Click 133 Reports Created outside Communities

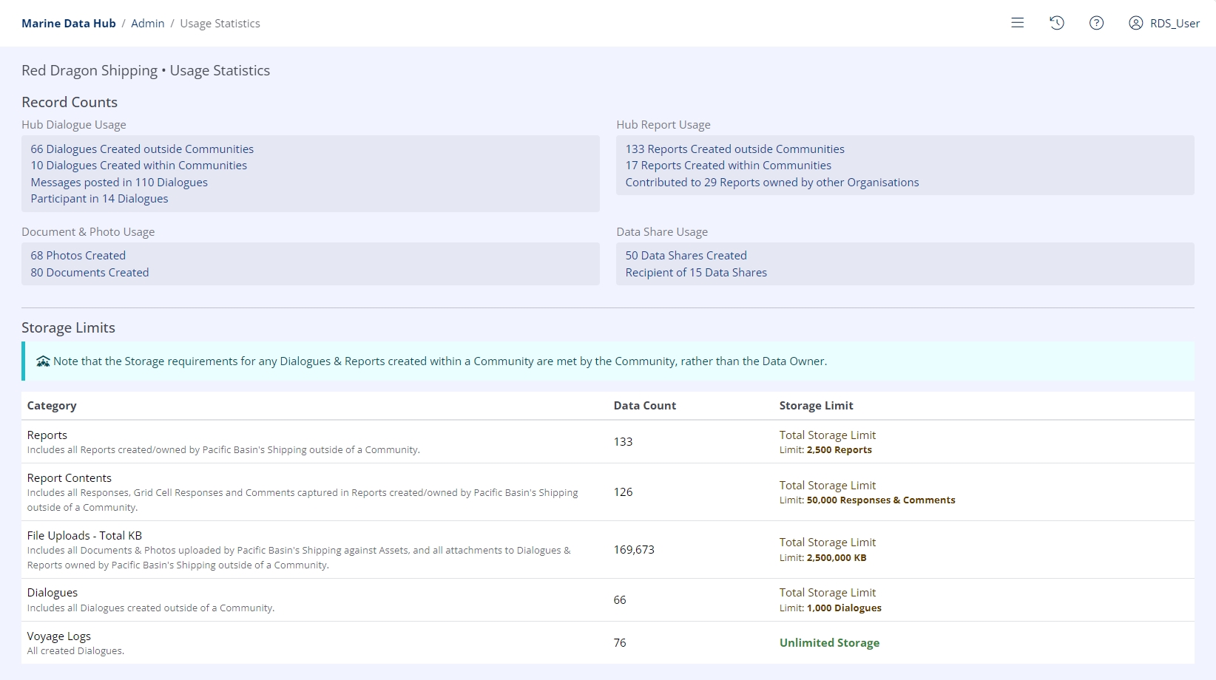tap(734, 149)
